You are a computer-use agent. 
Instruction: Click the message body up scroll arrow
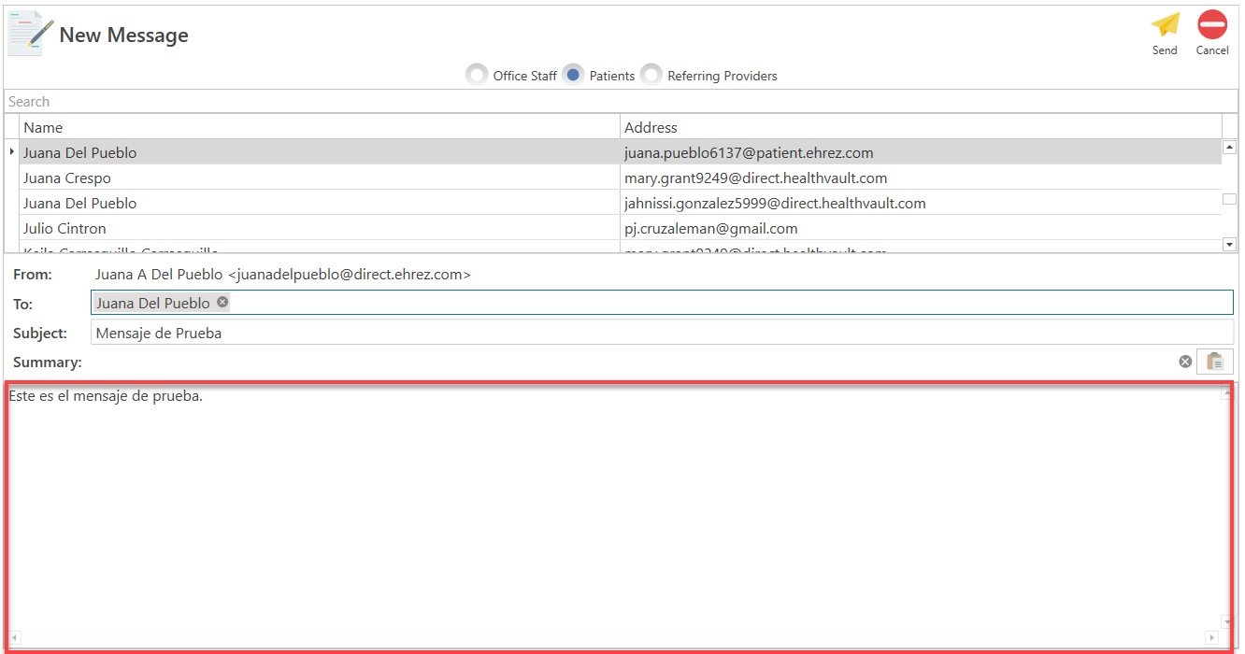[1225, 393]
